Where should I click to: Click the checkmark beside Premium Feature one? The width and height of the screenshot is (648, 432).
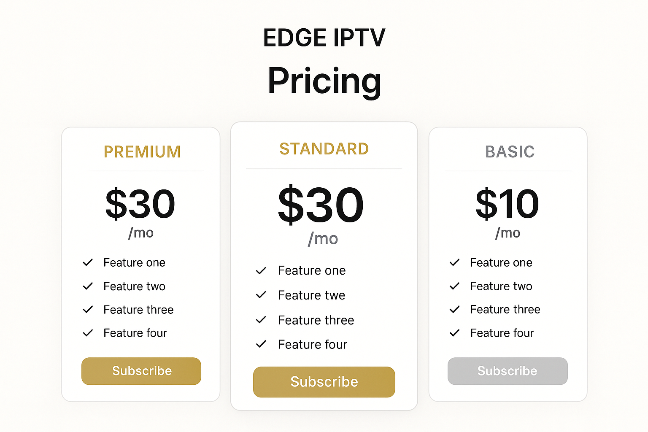tap(88, 262)
